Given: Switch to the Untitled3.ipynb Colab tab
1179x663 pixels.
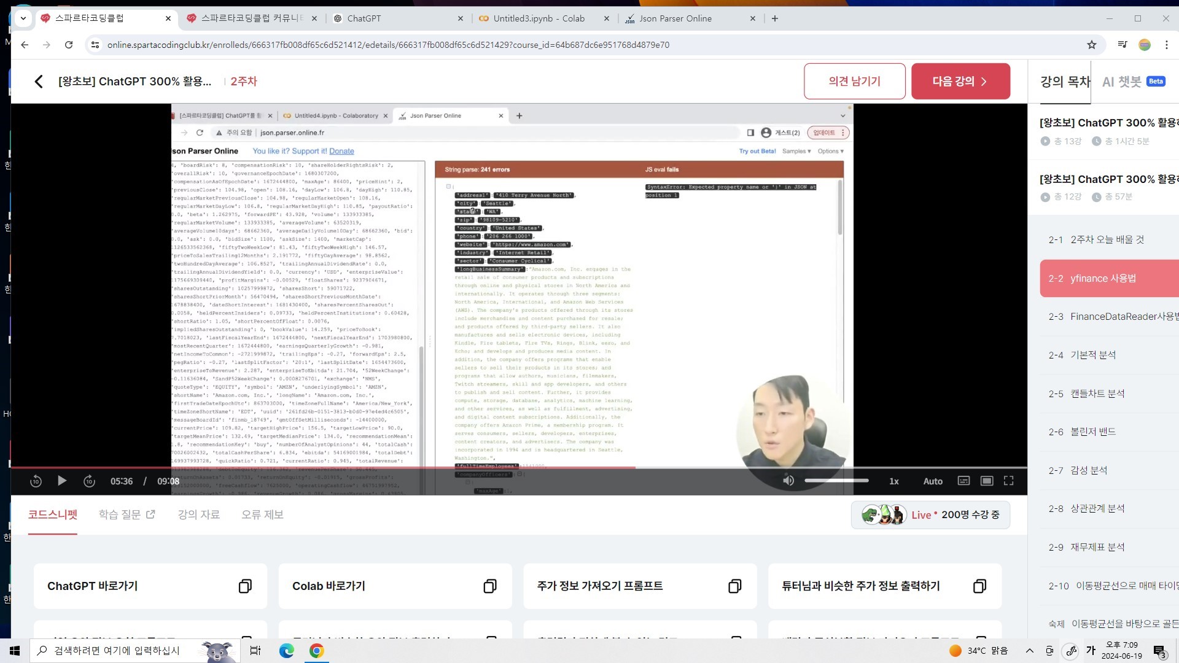Looking at the screenshot, I should click(x=544, y=18).
